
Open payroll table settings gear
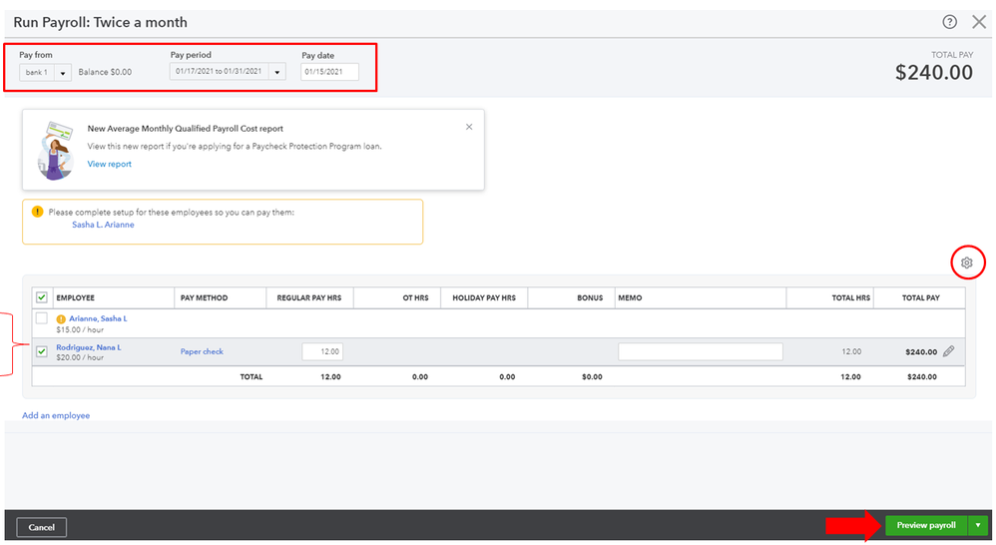(967, 263)
